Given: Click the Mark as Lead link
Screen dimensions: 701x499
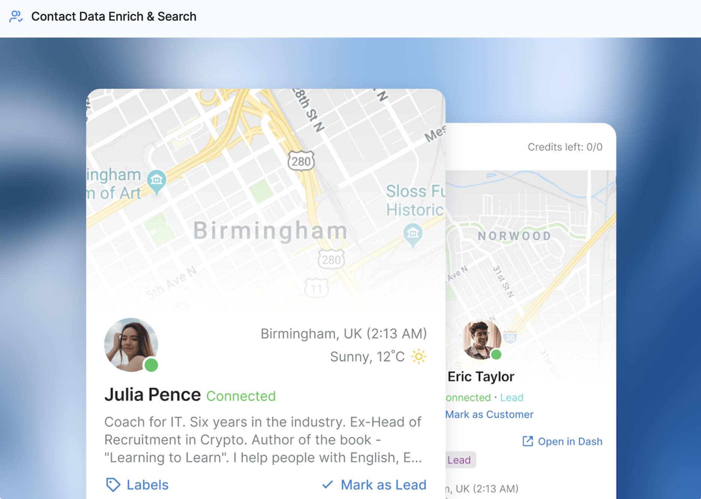Looking at the screenshot, I should [384, 485].
